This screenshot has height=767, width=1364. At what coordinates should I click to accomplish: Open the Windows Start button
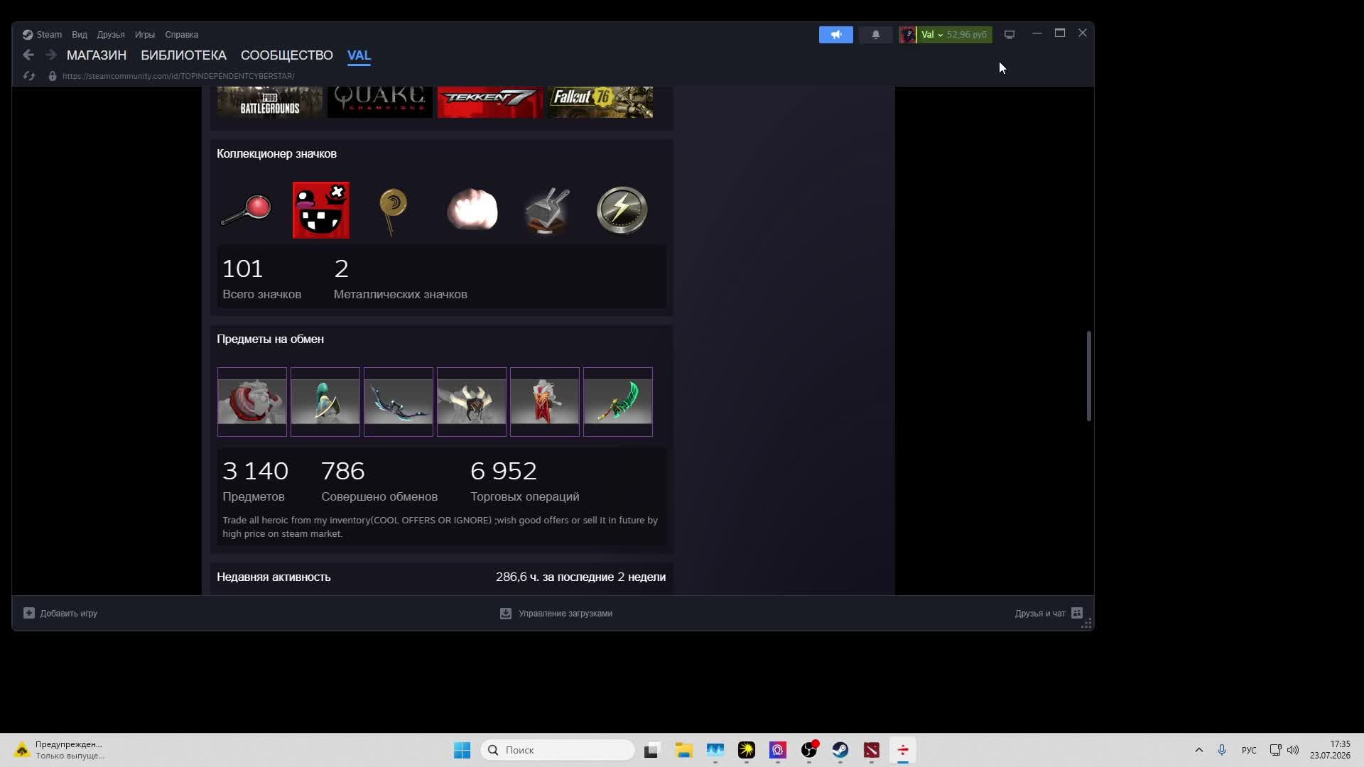462,750
